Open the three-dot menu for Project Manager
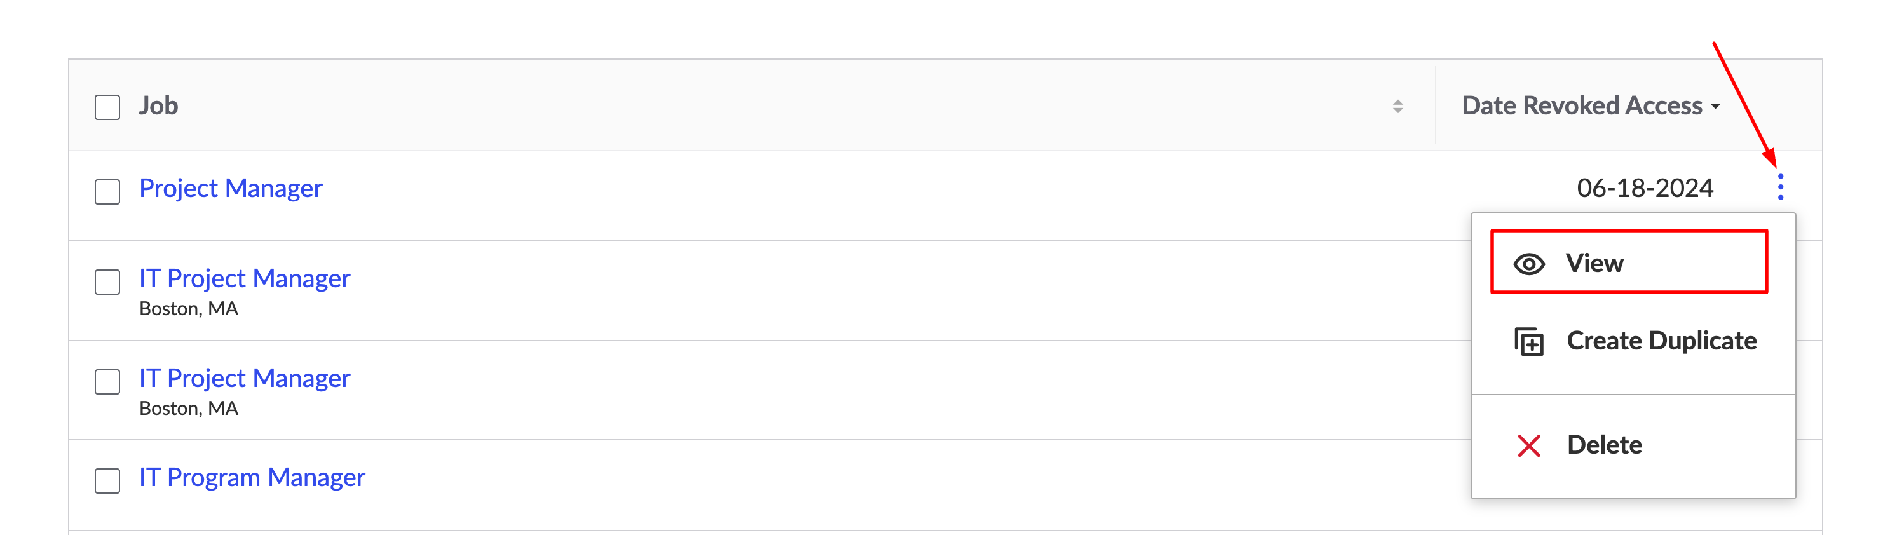The height and width of the screenshot is (535, 1890). (1781, 187)
